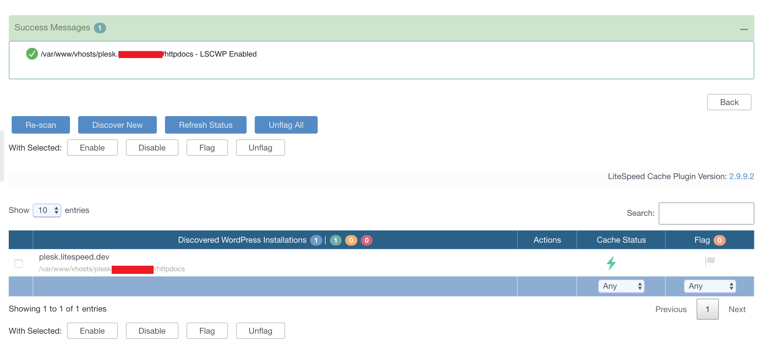Click the green checkmark success icon
780x350 pixels.
click(x=32, y=54)
